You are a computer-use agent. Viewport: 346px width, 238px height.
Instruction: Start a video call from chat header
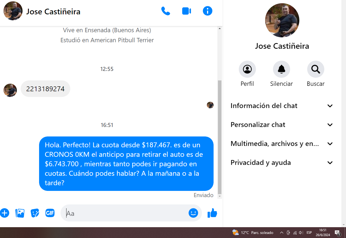[186, 11]
